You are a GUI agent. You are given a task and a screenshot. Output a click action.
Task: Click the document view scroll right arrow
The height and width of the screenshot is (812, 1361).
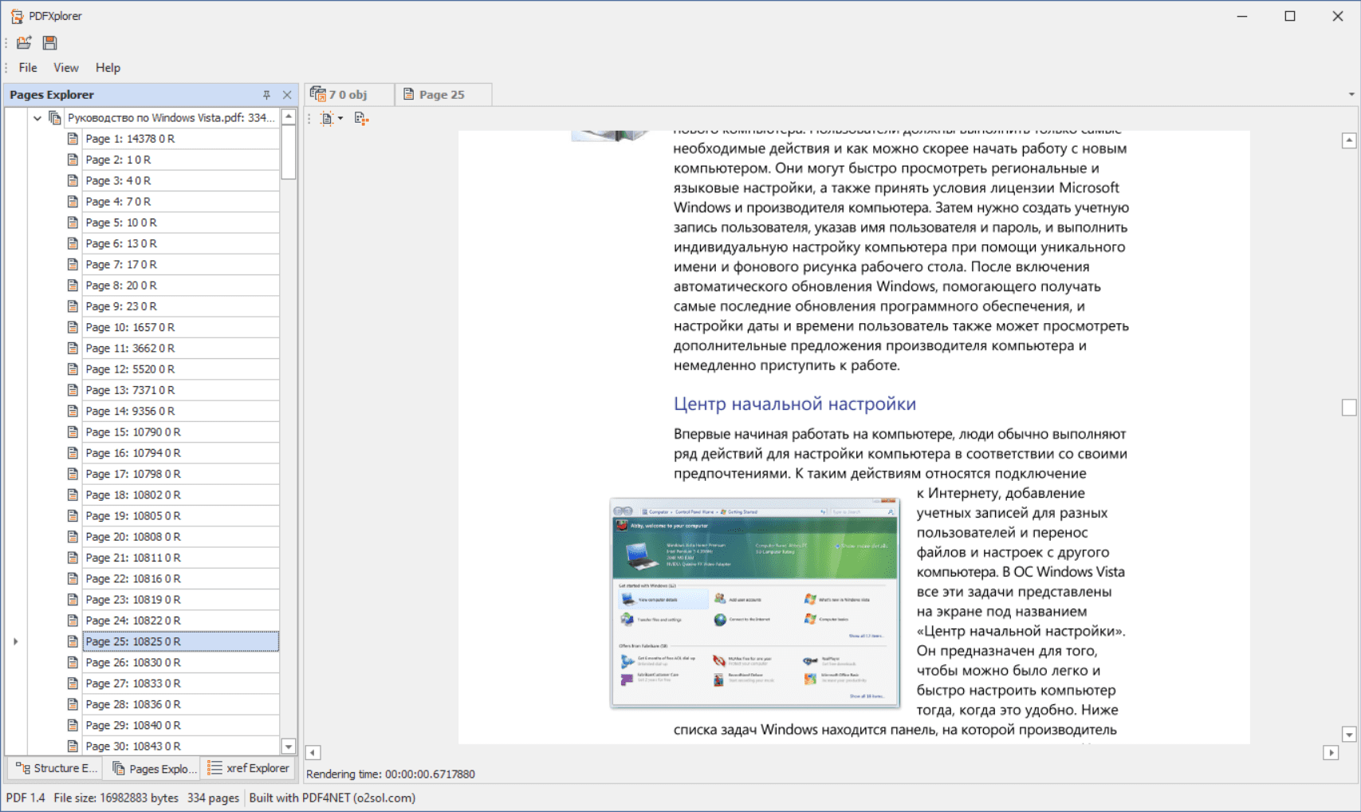pos(1331,752)
